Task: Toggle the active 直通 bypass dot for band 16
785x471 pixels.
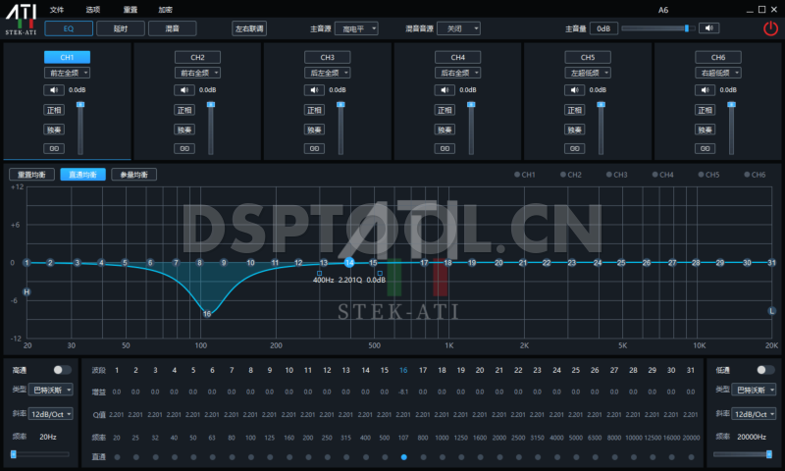Action: [x=403, y=457]
